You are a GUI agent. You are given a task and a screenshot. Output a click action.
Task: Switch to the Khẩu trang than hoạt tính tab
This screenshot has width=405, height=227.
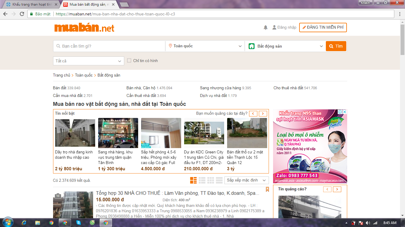click(31, 4)
